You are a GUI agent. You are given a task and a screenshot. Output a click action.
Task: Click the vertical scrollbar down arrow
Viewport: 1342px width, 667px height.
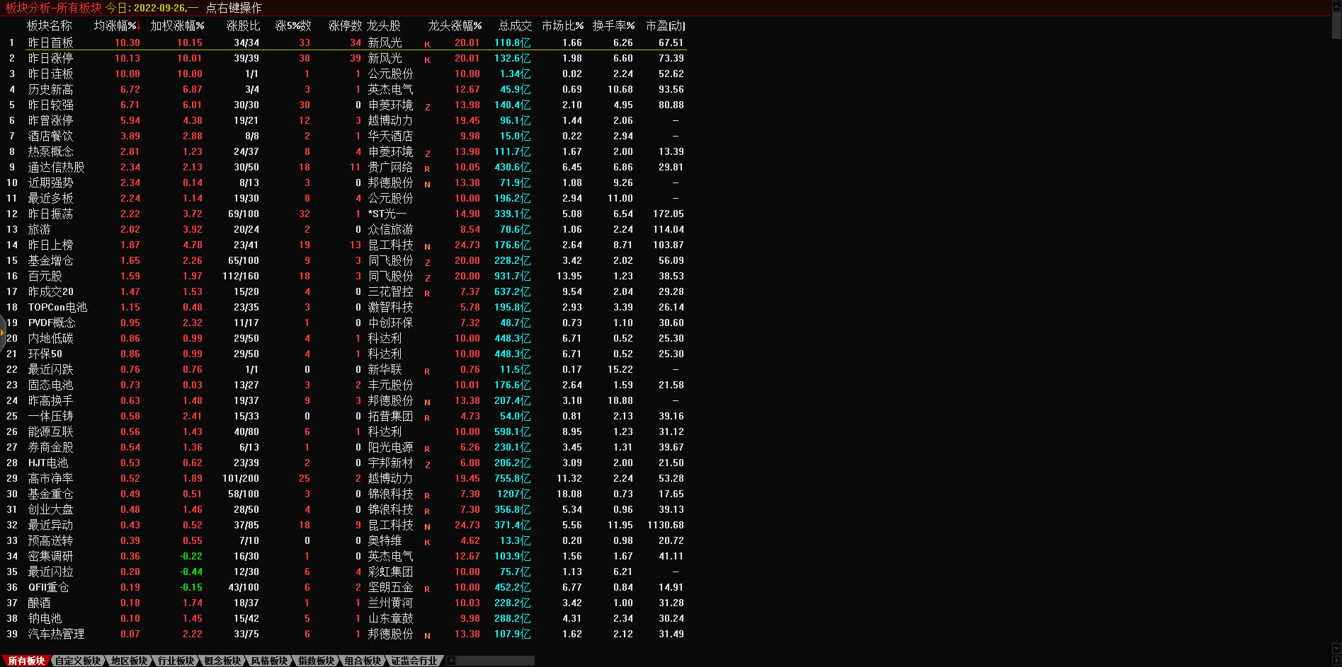click(x=1336, y=649)
